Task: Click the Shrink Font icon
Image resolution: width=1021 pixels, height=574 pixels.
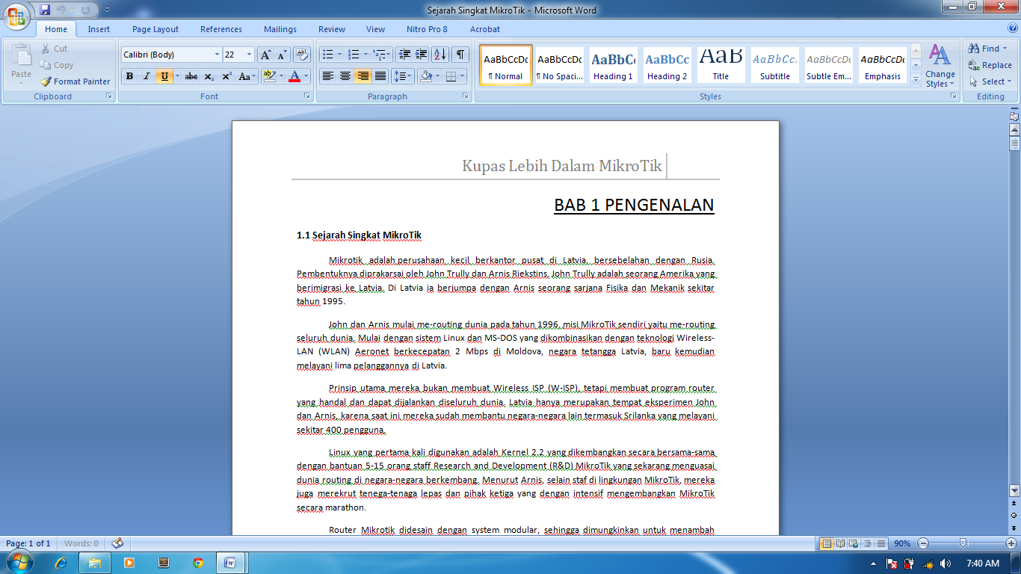Action: tap(283, 55)
